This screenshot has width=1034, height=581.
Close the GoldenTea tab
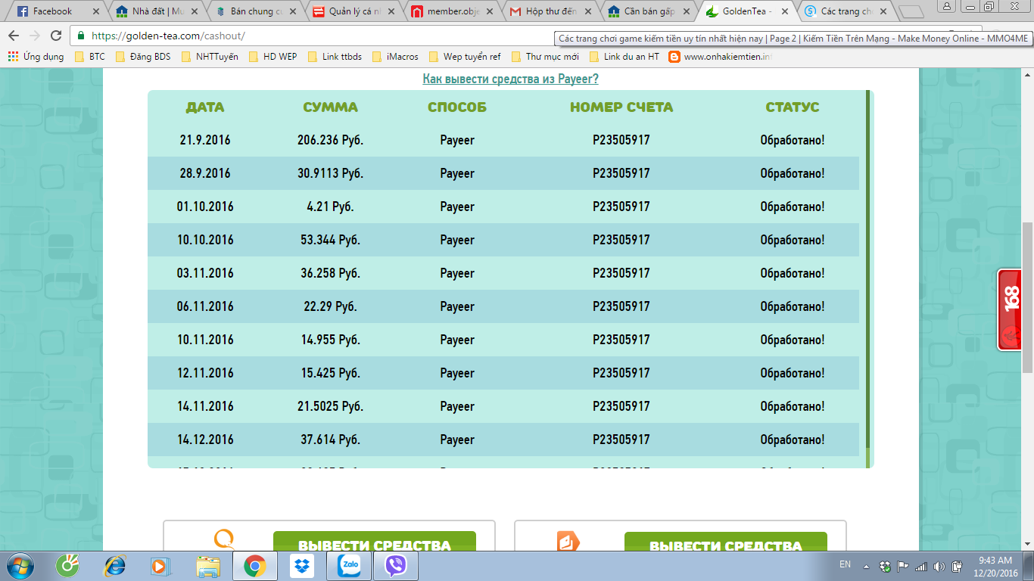784,11
